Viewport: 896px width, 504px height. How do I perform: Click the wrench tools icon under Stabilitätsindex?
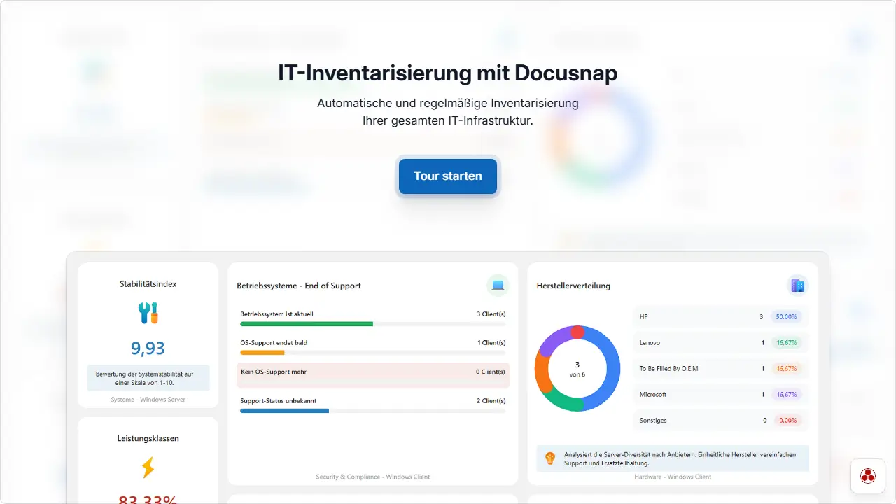148,313
